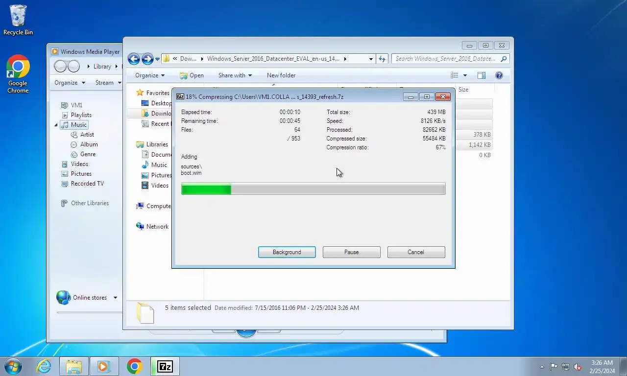627x376 pixels.
Task: Select Music in the Media Player tree
Action: pyautogui.click(x=74, y=125)
